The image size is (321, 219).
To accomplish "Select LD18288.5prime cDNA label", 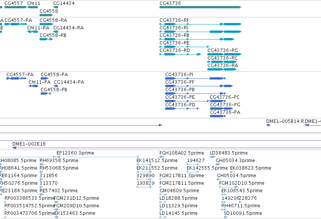I will [178, 198].
